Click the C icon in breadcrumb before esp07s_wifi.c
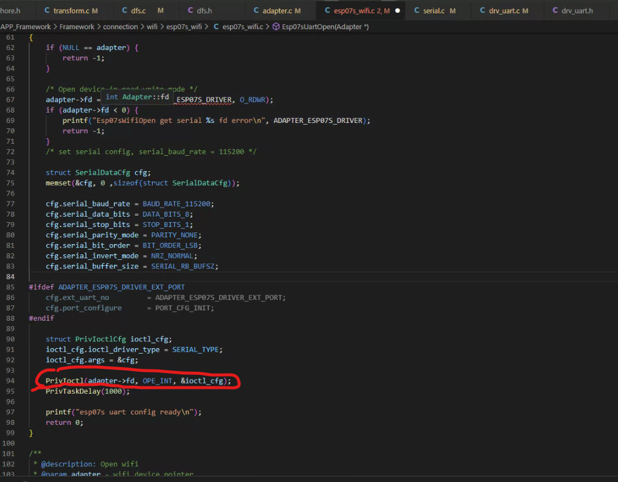The height and width of the screenshot is (482, 618). [216, 26]
